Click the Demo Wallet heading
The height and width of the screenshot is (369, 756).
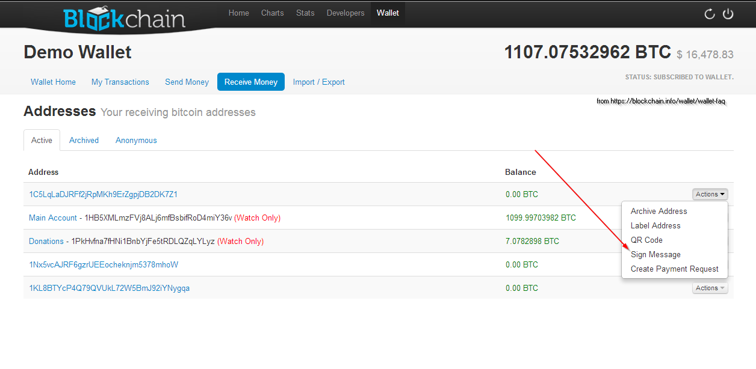[78, 52]
